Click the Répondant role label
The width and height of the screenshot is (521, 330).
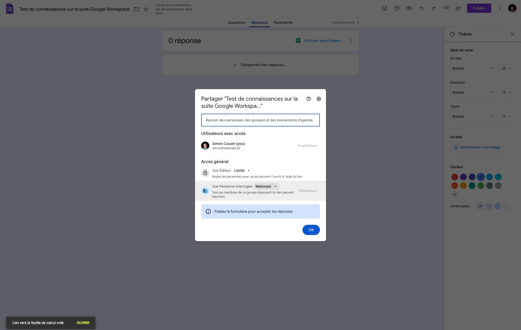click(308, 191)
